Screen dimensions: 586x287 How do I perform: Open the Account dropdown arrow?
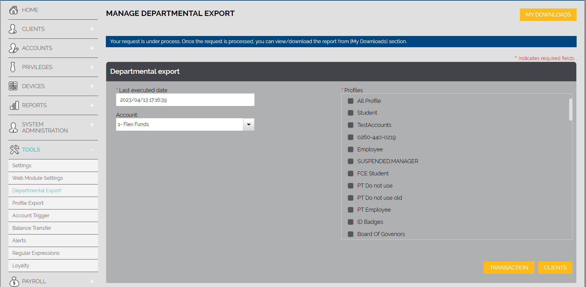[249, 124]
